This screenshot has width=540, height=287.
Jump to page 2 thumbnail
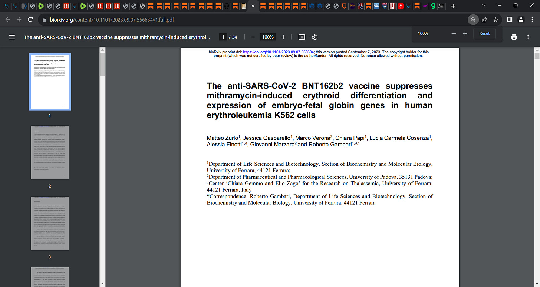[x=50, y=152]
